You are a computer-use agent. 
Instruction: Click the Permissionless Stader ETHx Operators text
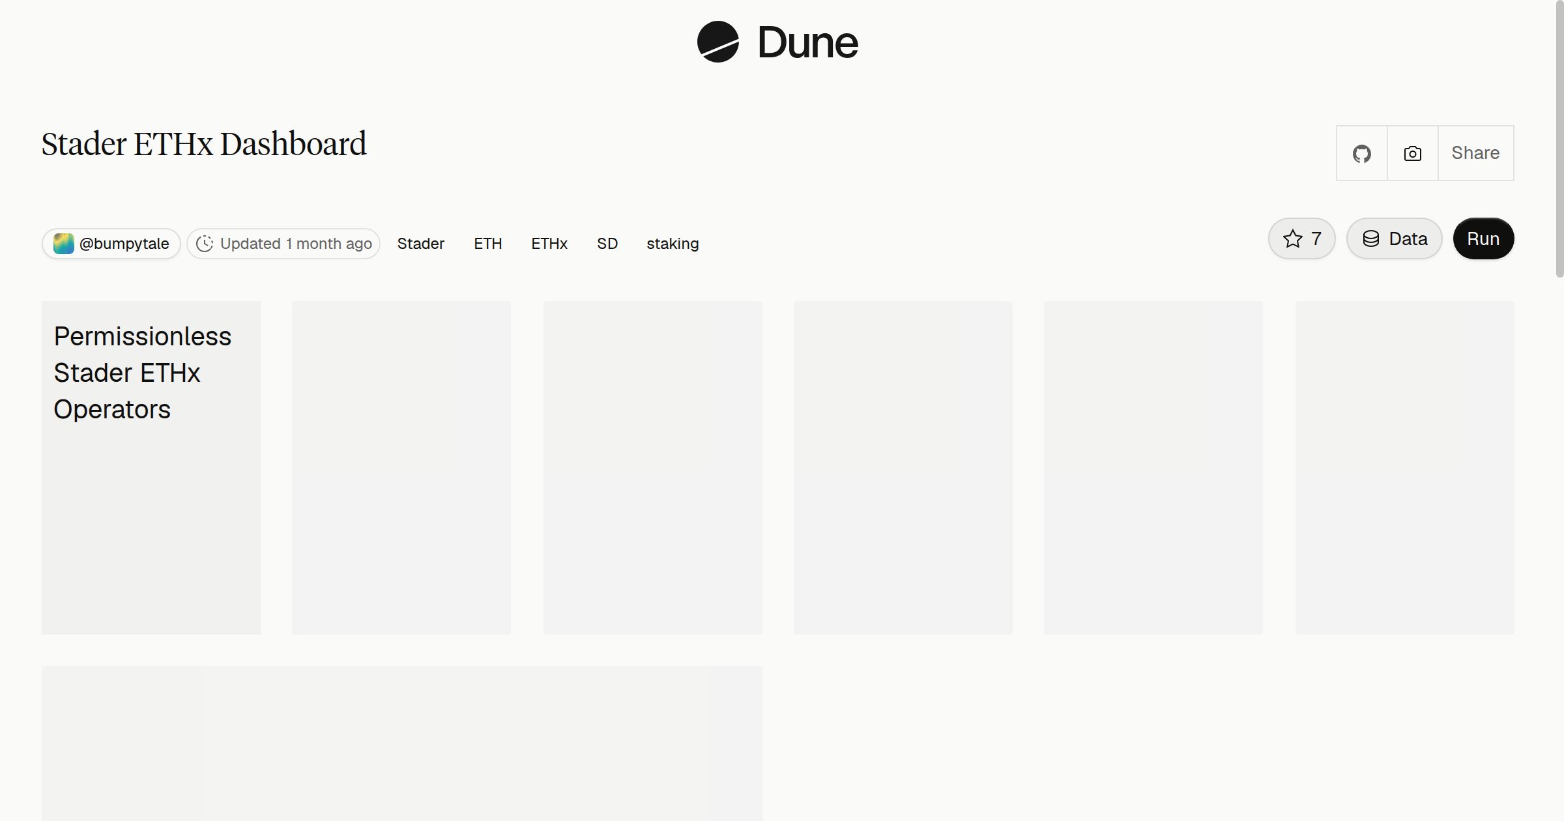pyautogui.click(x=142, y=373)
